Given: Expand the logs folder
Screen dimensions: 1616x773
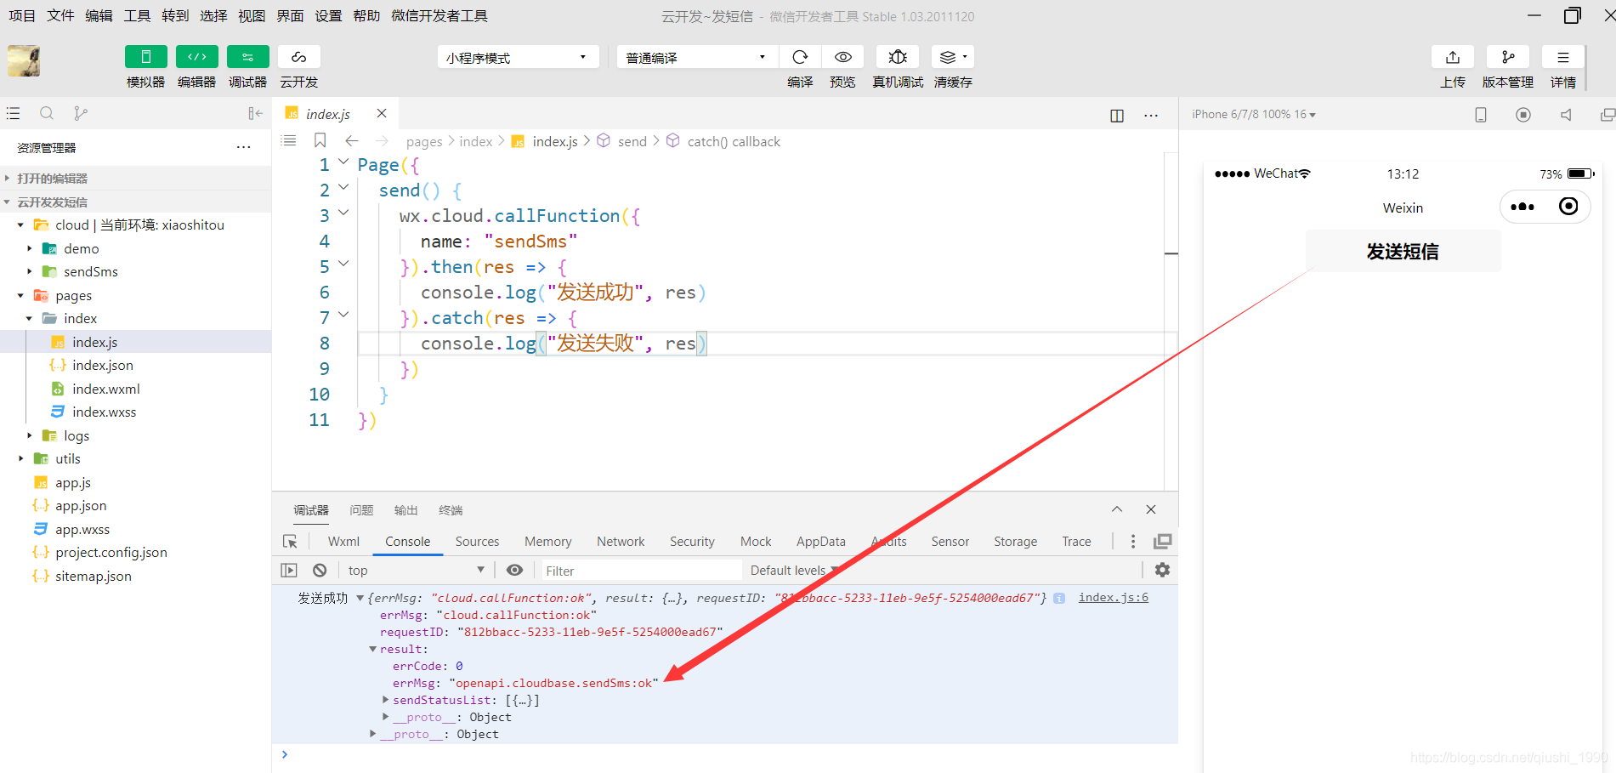Looking at the screenshot, I should [x=29, y=435].
